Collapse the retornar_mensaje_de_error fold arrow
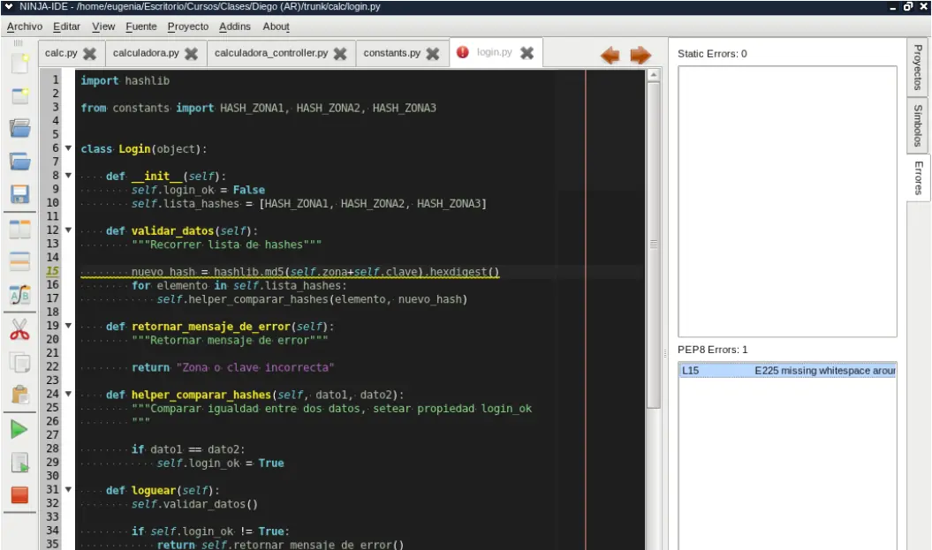This screenshot has height=550, width=932. 68,326
